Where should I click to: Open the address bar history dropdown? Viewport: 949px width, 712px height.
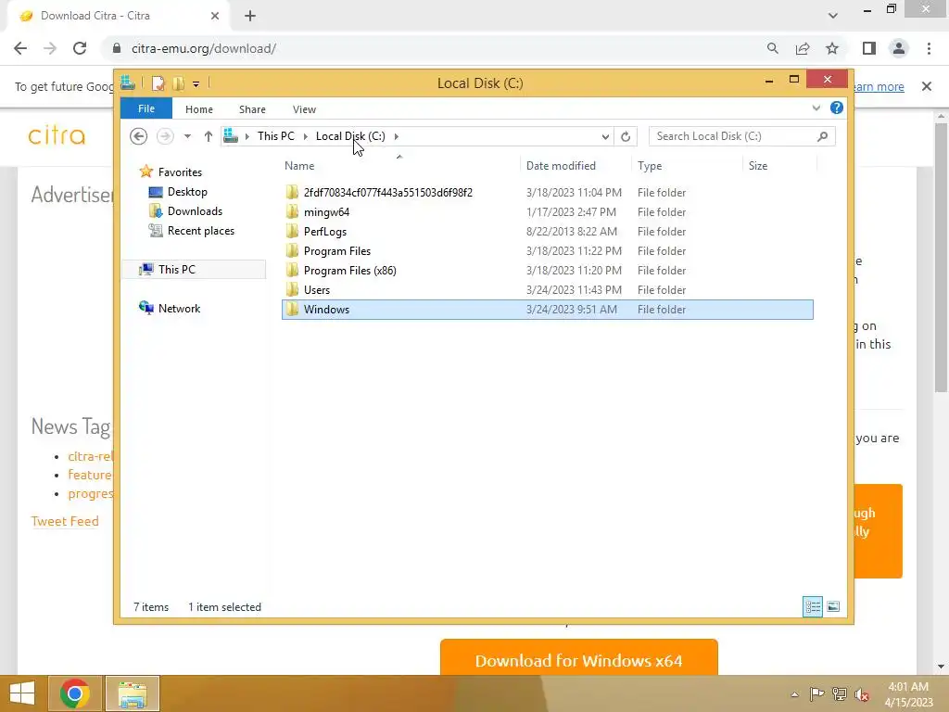(x=604, y=137)
